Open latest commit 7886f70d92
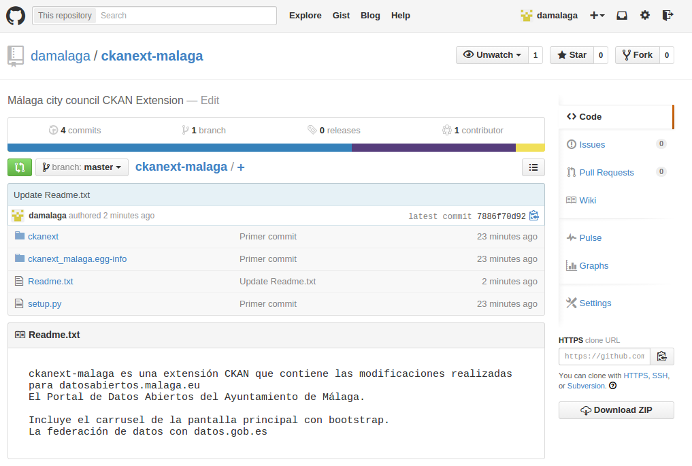 coord(501,216)
